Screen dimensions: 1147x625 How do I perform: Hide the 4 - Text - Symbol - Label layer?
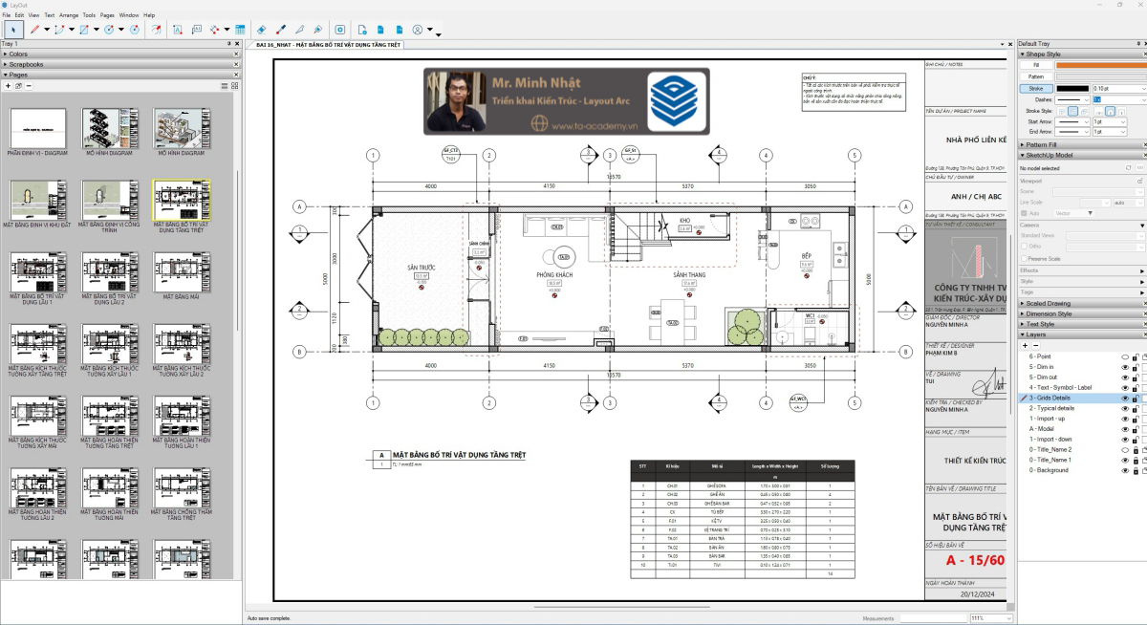tap(1124, 387)
